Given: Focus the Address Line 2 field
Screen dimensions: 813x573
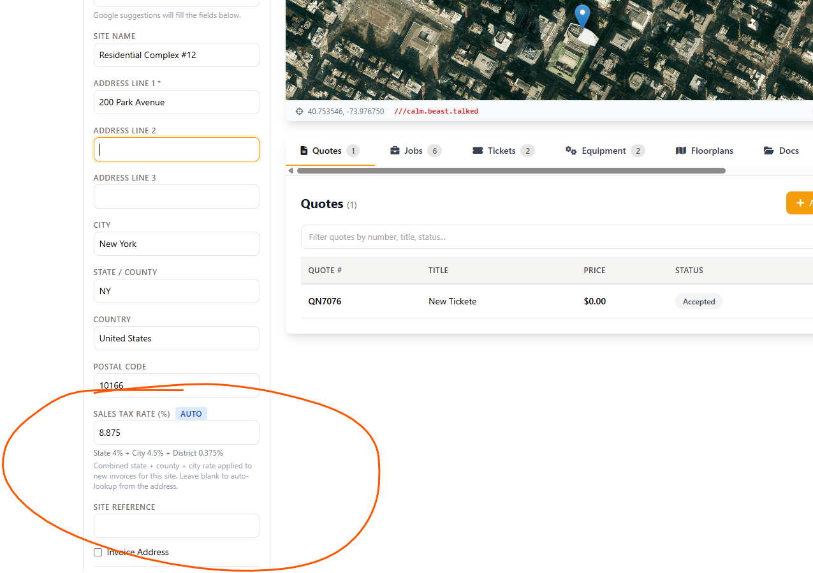Looking at the screenshot, I should (x=177, y=149).
